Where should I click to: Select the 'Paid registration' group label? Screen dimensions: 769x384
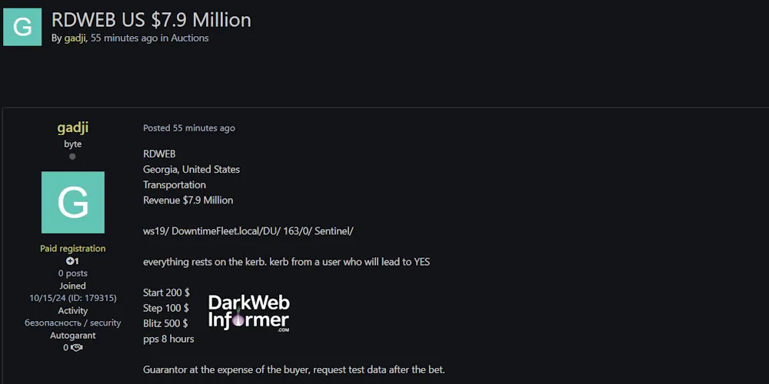pos(73,249)
